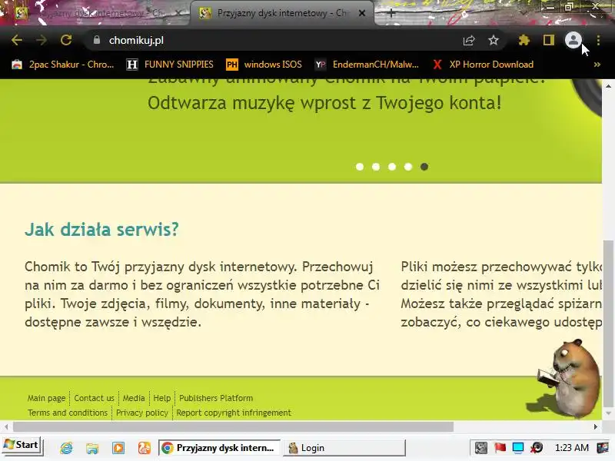Open the Chrome three-dot menu
Image resolution: width=615 pixels, height=461 pixels.
598,40
